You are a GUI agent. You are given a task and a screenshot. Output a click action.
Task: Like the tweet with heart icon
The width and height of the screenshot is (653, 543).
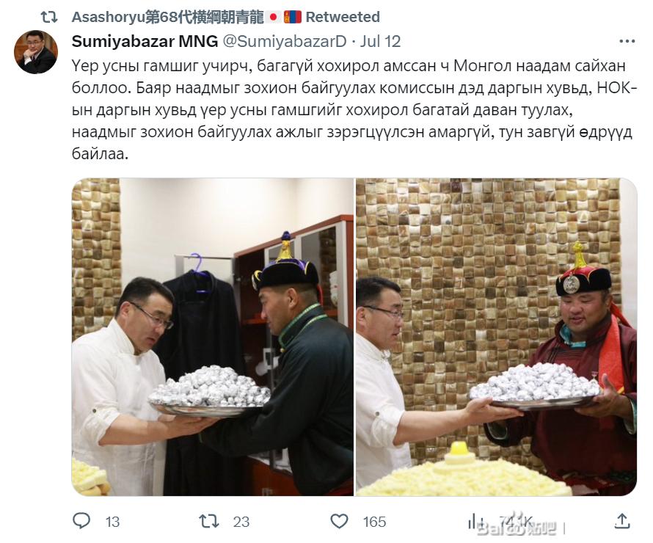click(339, 521)
